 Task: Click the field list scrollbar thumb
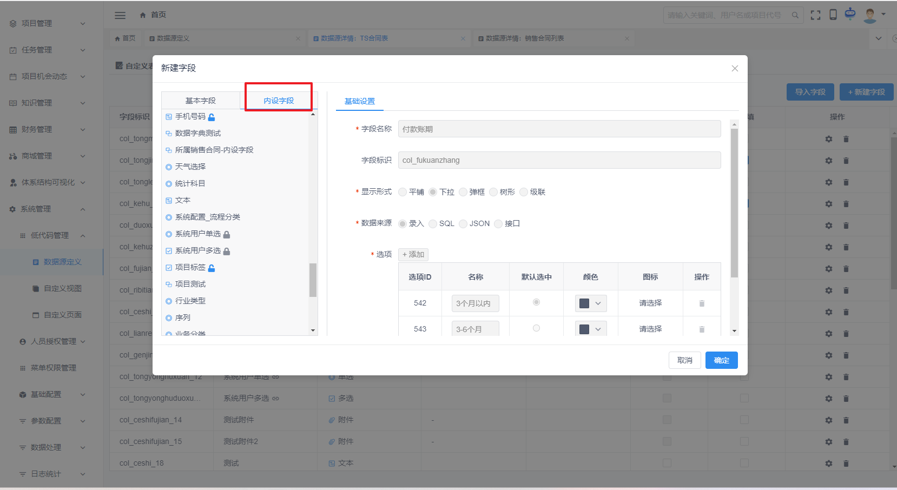tap(313, 280)
